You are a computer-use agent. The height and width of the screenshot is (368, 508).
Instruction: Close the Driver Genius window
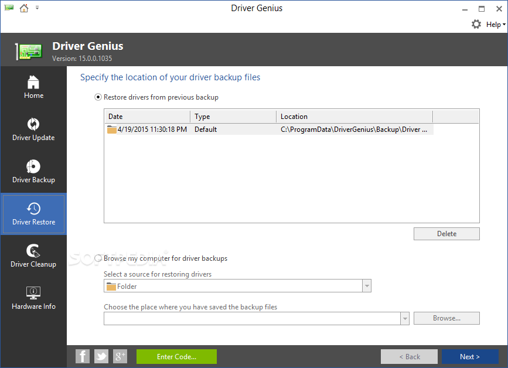(499, 9)
